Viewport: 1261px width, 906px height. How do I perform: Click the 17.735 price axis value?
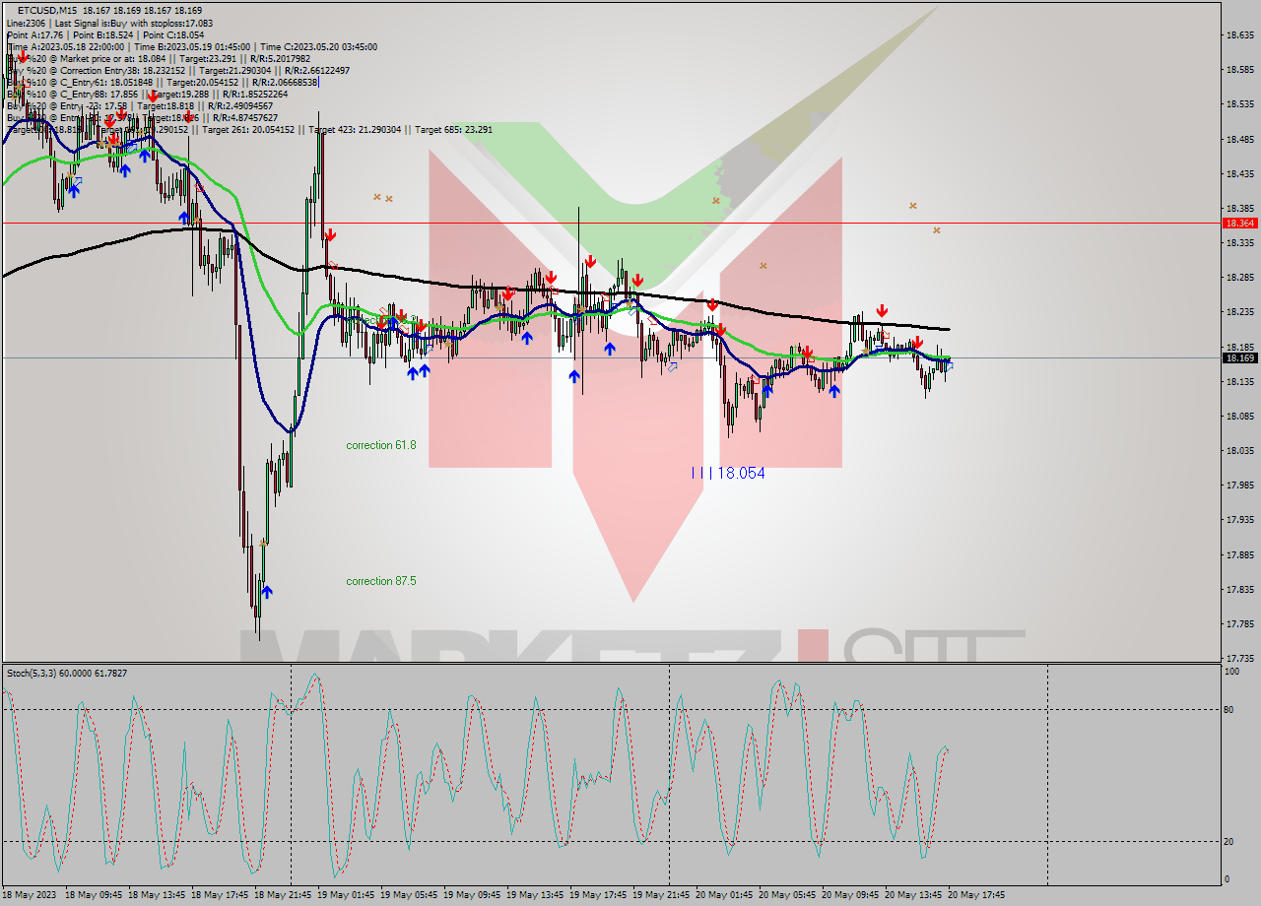coord(1239,658)
